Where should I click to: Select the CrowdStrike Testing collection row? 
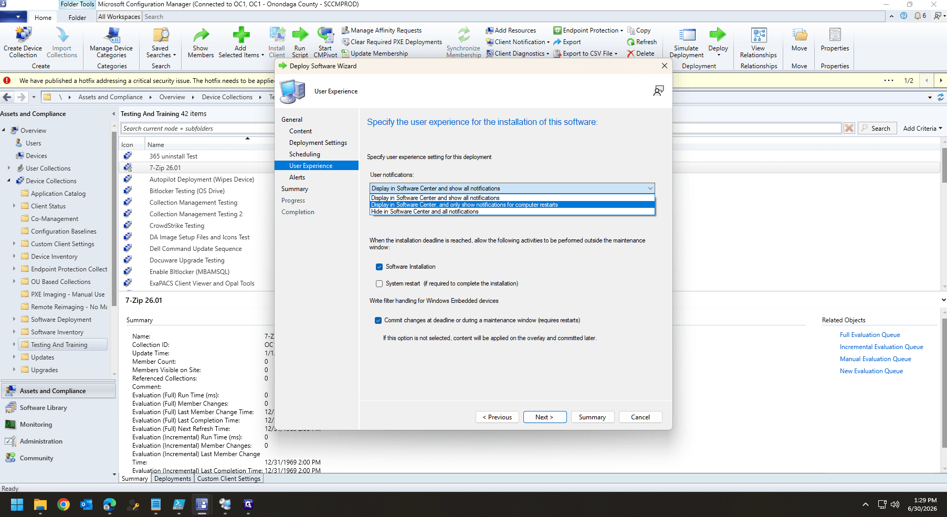tap(177, 226)
